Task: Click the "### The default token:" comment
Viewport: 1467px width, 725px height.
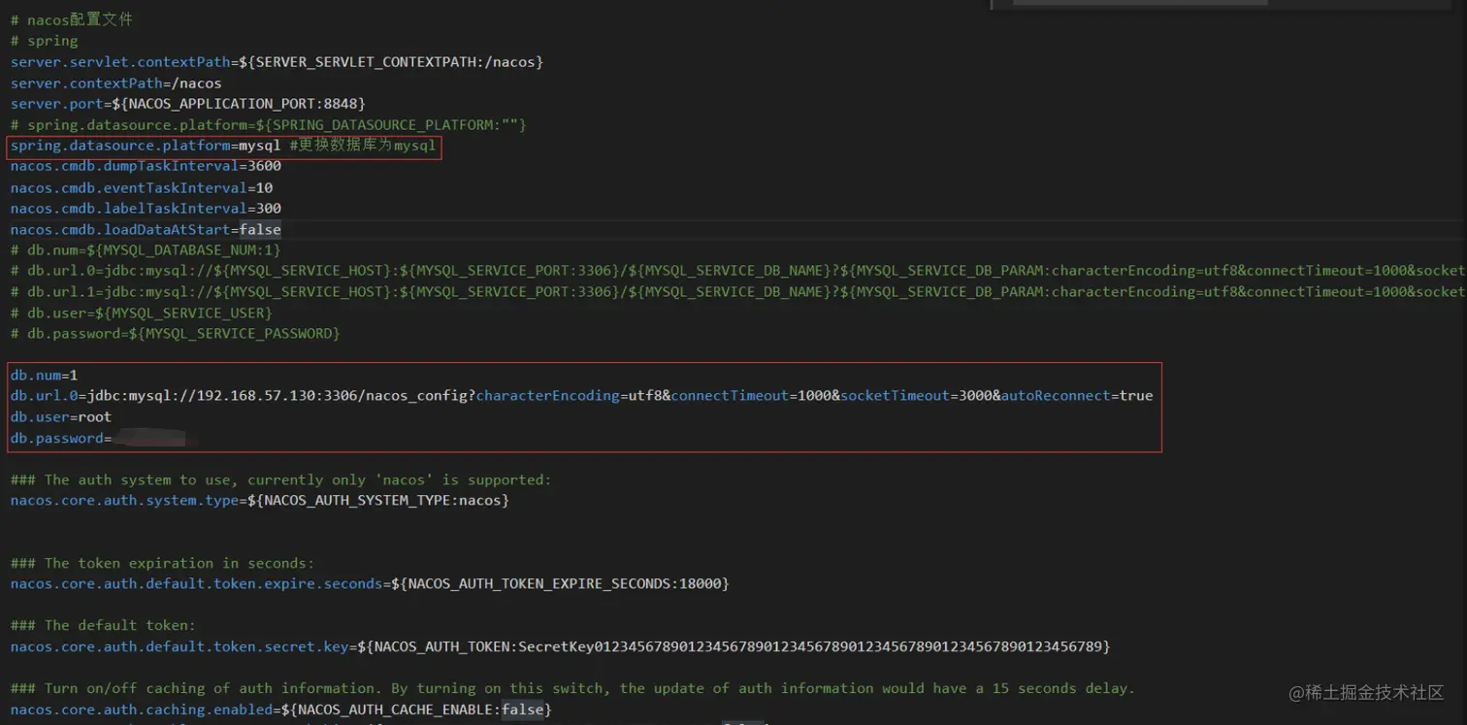Action: pyautogui.click(x=104, y=626)
